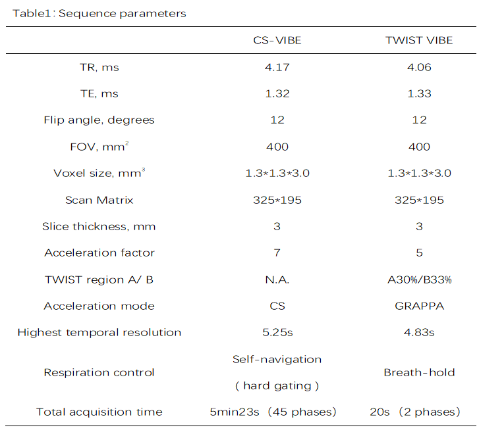Click the 4.06 TR value

(x=419, y=67)
